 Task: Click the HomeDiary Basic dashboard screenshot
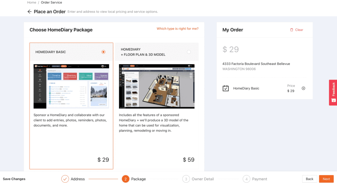coord(71,86)
